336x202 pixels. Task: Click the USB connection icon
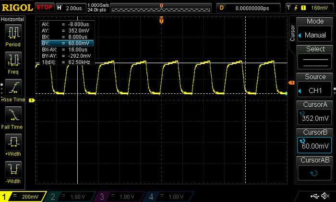tap(315, 196)
